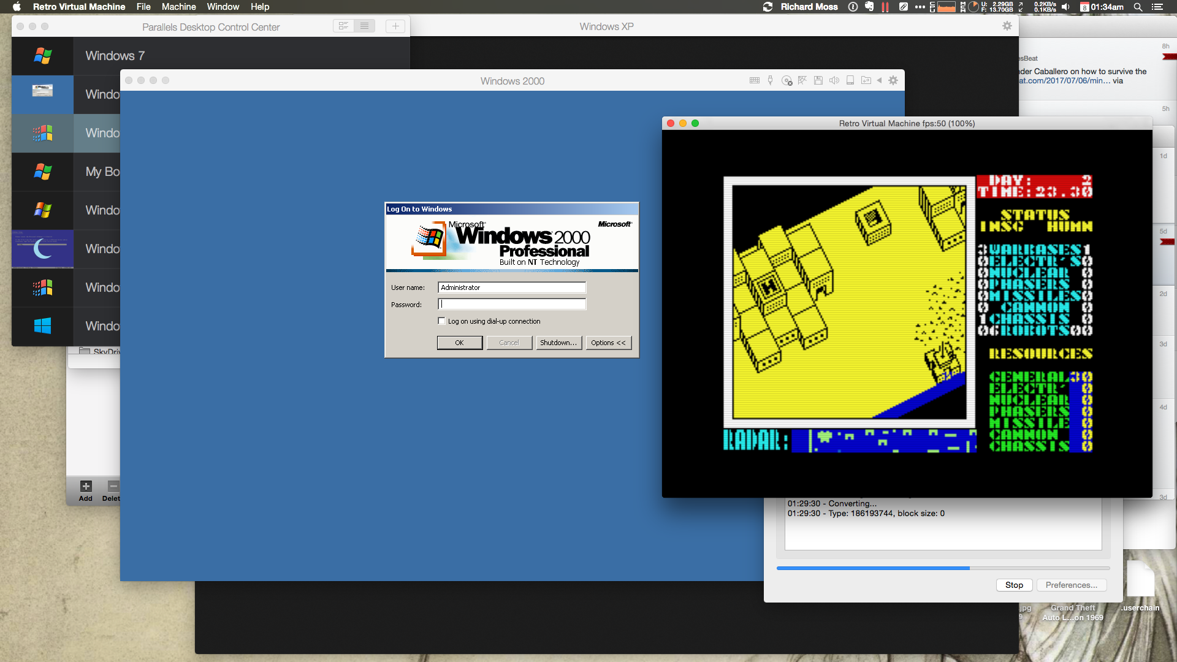Click the keyboard icon in Windows 2000 toolbar
Screen dimensions: 1177x662
(755, 80)
